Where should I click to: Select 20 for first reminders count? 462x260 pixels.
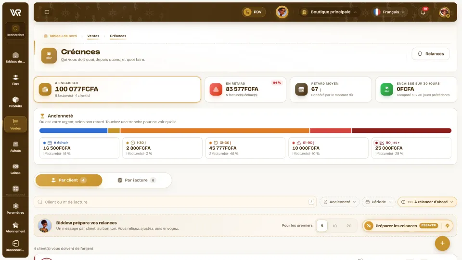349,226
